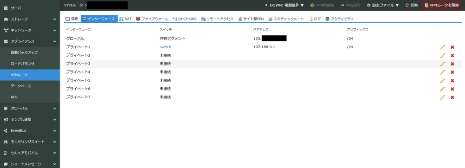Open the スタティックルート tab
The height and width of the screenshot is (168, 465).
pos(286,19)
